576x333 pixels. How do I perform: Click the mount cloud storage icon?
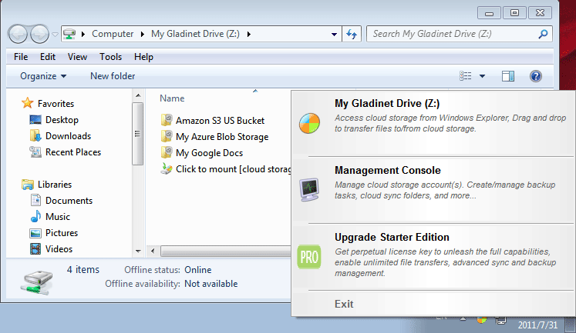167,169
